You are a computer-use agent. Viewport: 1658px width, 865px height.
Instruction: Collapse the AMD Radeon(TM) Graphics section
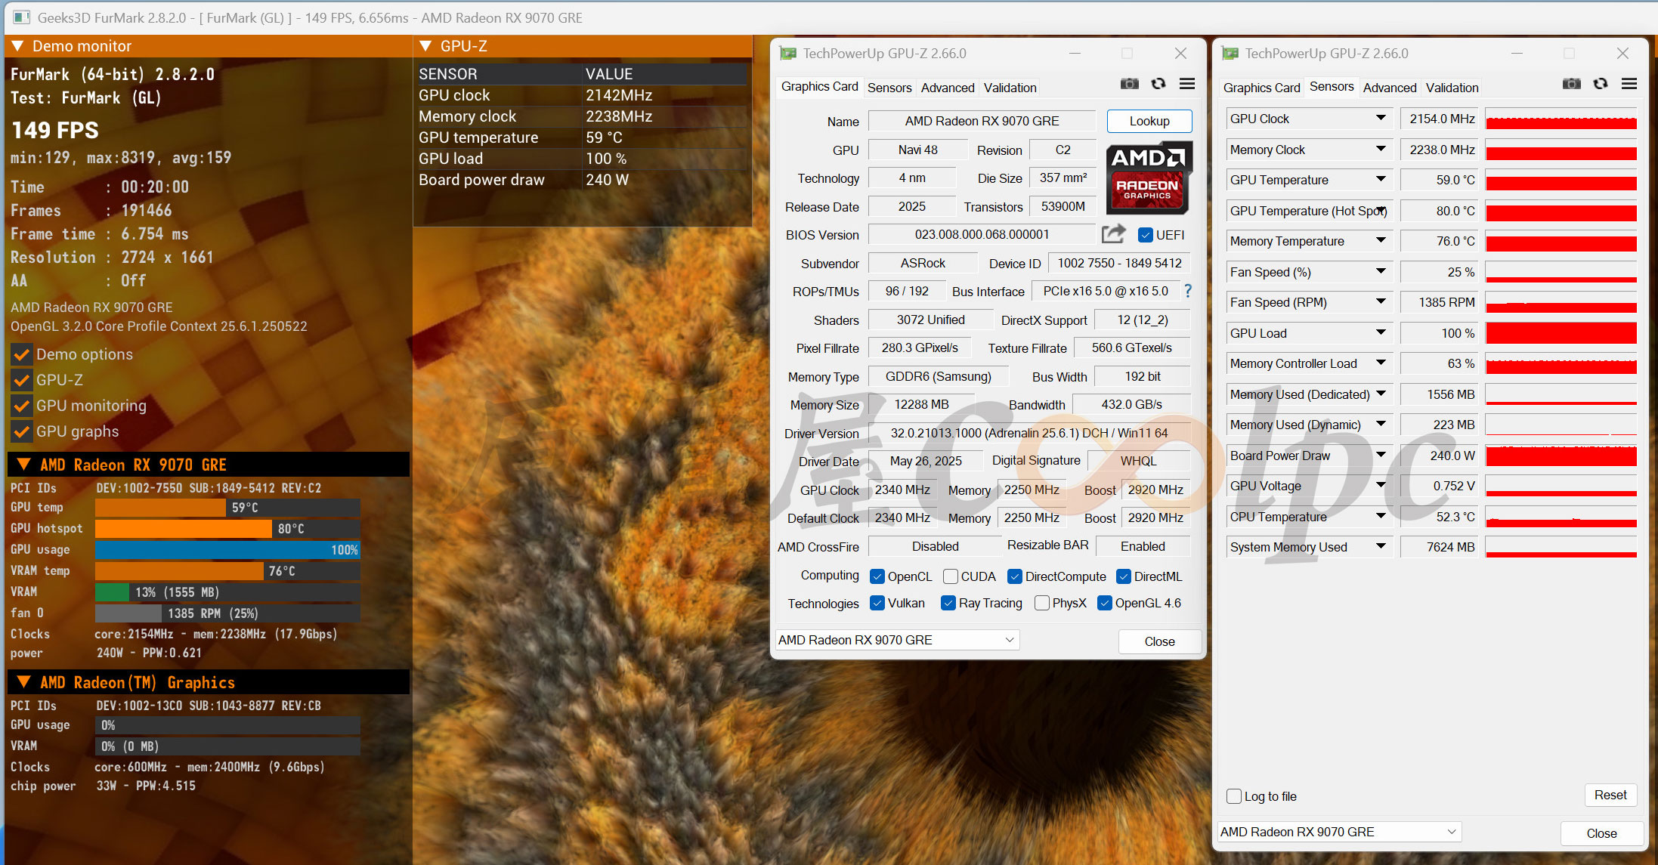(24, 682)
